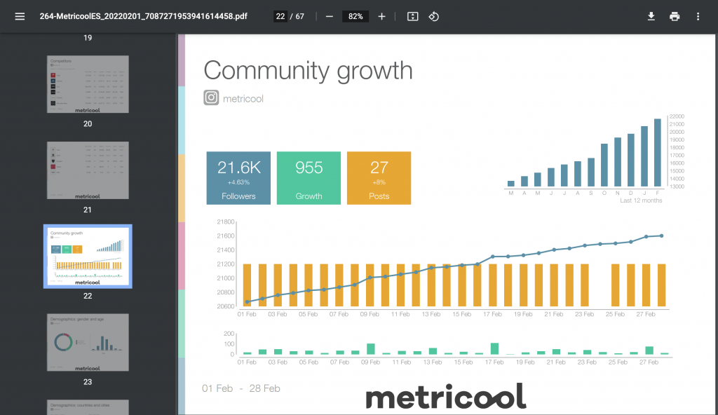
Task: Toggle the sidebar with the hamburger menu icon
Action: click(x=20, y=17)
